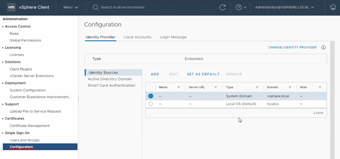
Task: Click the Administration heading
Action: click(x=15, y=19)
